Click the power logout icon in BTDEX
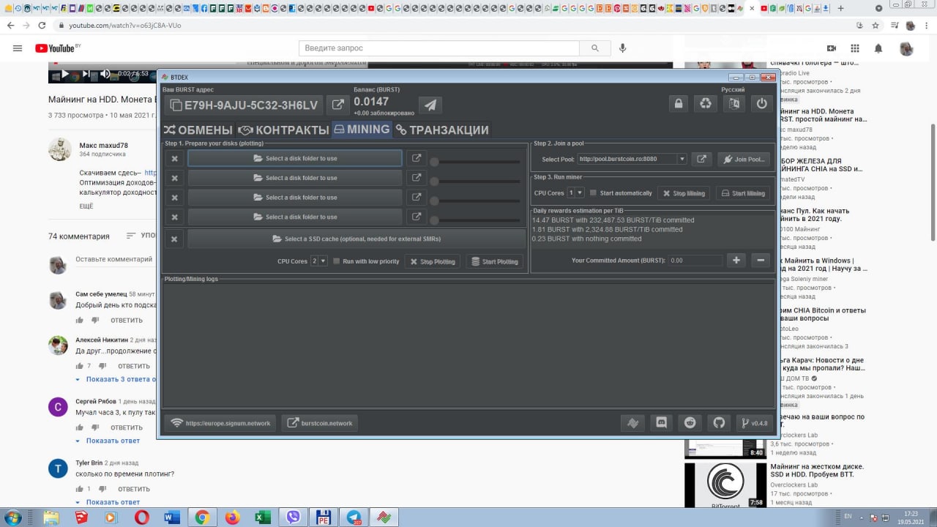 [x=762, y=103]
